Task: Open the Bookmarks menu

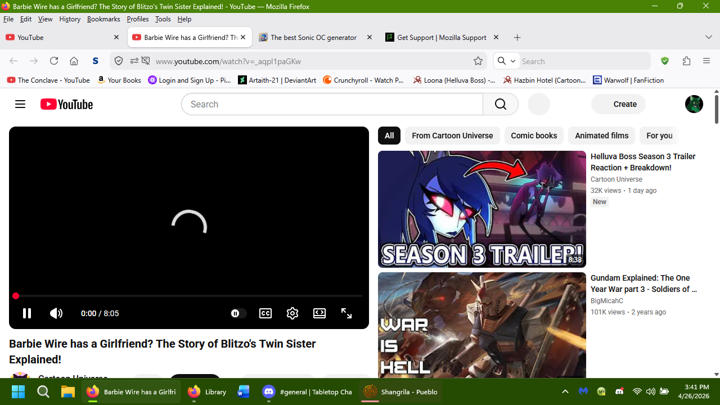Action: tap(103, 19)
